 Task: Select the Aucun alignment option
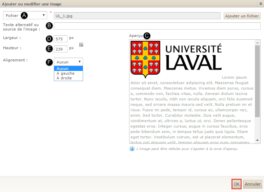pyautogui.click(x=68, y=69)
